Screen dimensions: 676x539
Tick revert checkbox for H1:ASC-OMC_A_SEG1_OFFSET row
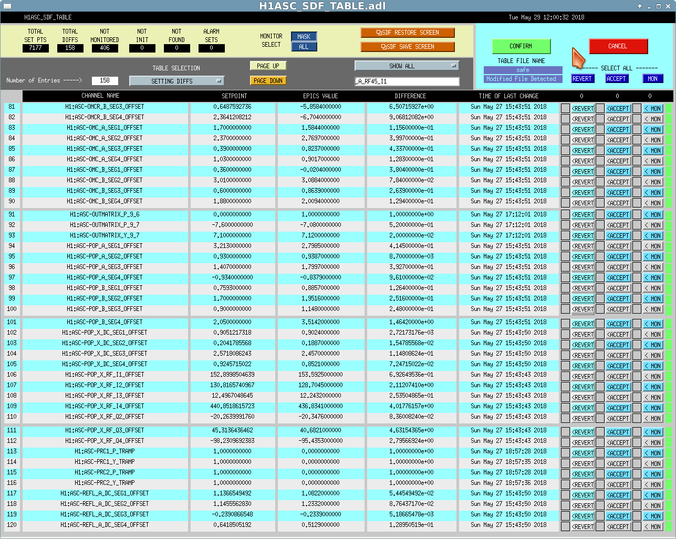pyautogui.click(x=565, y=129)
